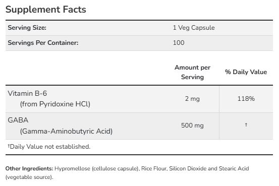Click the vegetable source text

[x=29, y=177]
